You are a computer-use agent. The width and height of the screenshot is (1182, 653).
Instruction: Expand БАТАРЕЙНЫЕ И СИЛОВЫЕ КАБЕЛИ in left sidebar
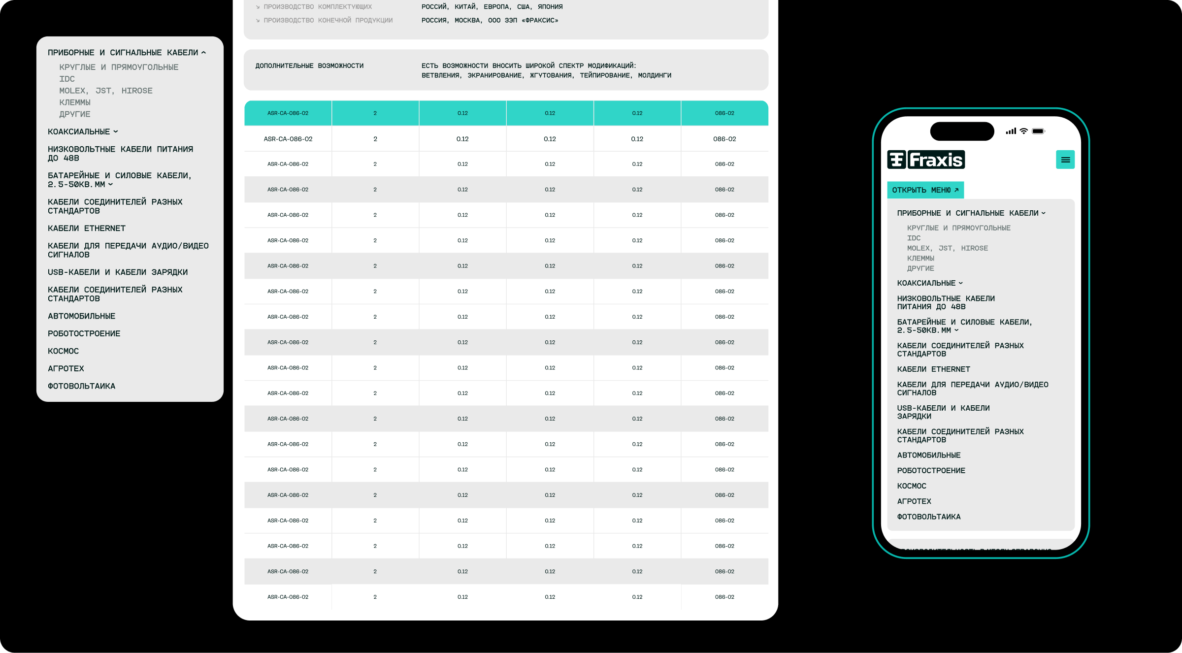110,184
